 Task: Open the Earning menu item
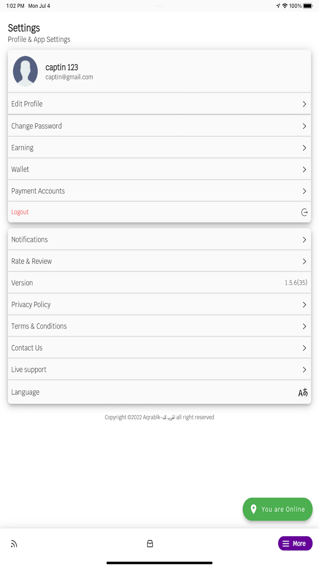[159, 148]
